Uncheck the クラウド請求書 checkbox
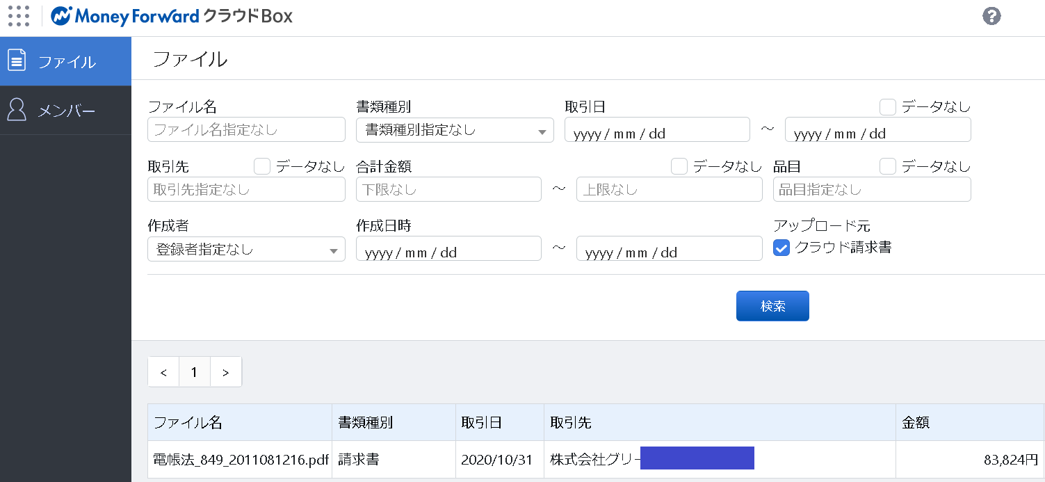Image resolution: width=1045 pixels, height=482 pixels. [x=781, y=248]
